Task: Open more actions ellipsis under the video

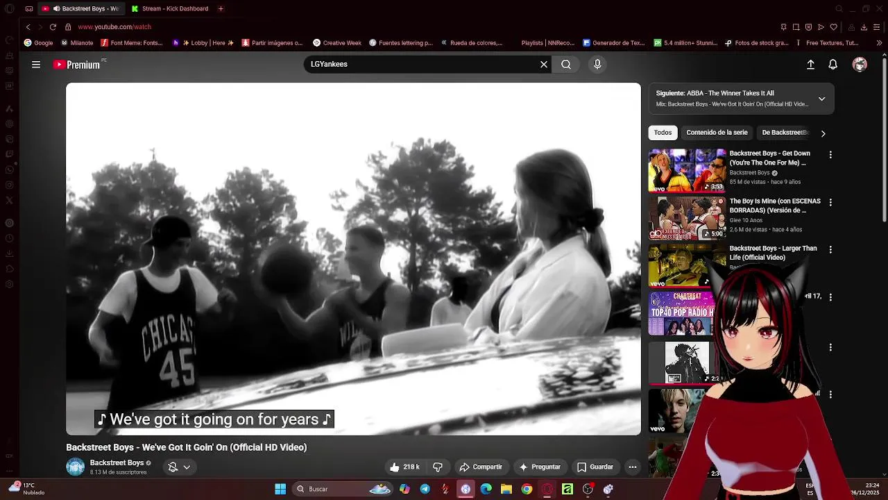Action: pyautogui.click(x=633, y=467)
